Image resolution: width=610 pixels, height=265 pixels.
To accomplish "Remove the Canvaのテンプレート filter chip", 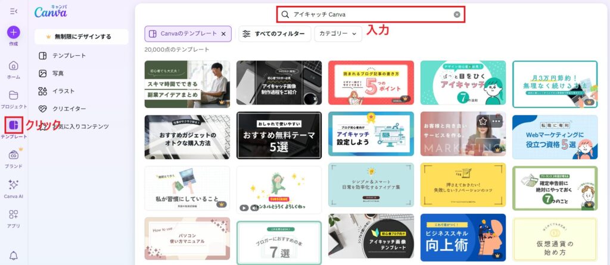I will click(x=223, y=34).
